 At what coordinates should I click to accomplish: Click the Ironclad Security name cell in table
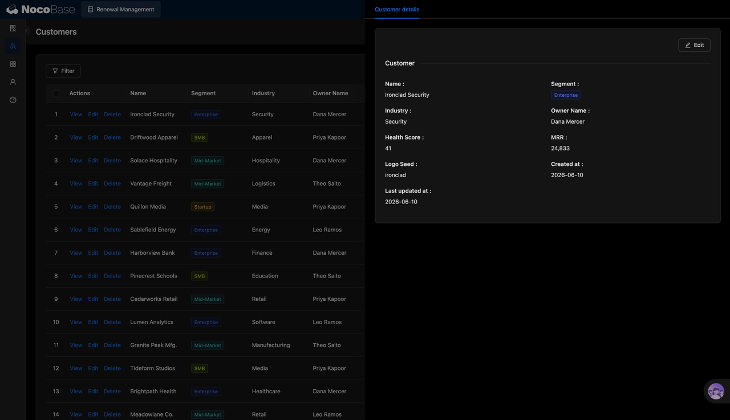coord(152,114)
